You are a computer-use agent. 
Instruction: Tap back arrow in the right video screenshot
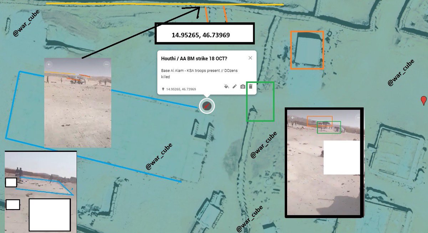293,117
